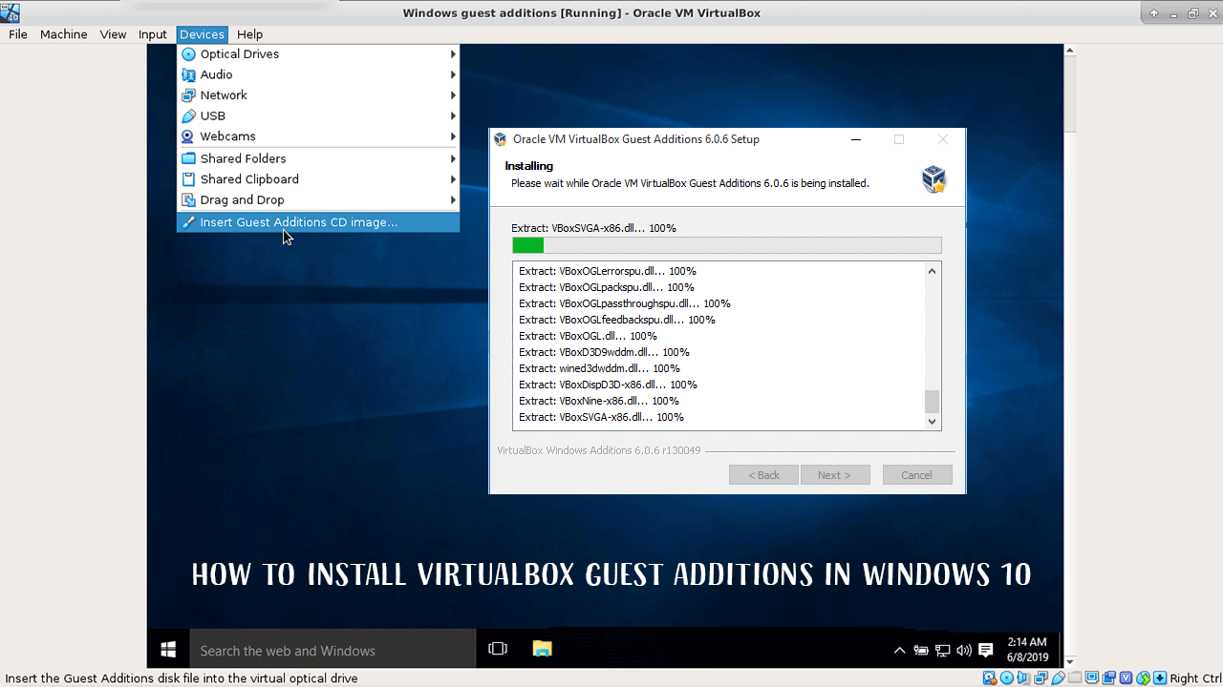Select log line VBoxOGLpackspu.dll
Image resolution: width=1223 pixels, height=687 pixels.
(607, 287)
